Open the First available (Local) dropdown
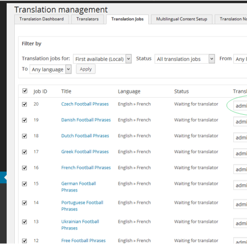 coord(102,59)
